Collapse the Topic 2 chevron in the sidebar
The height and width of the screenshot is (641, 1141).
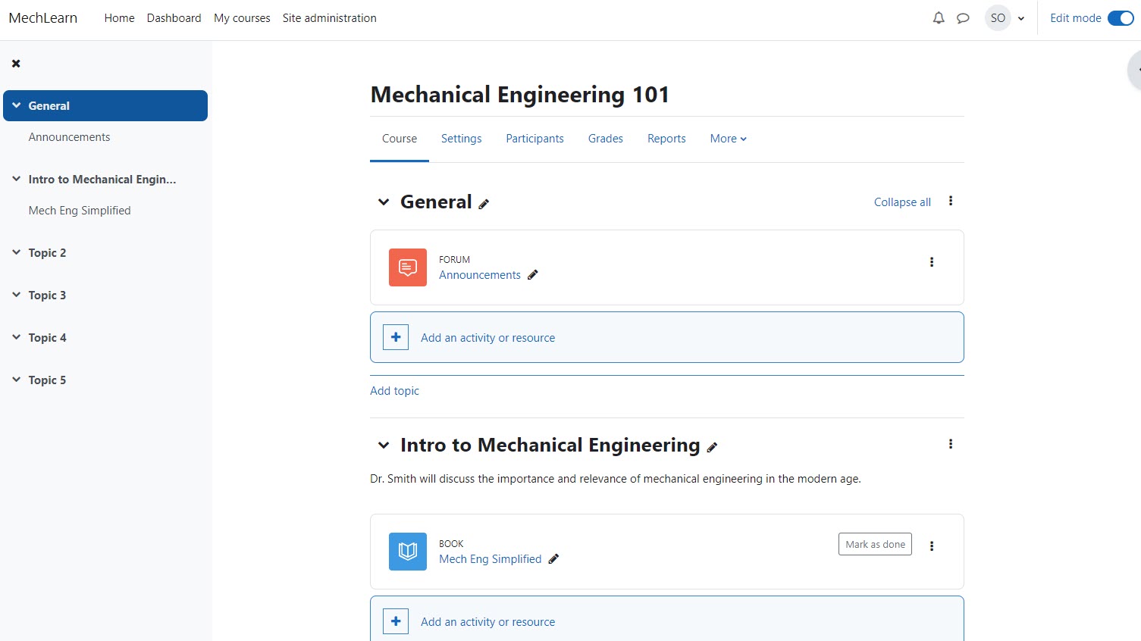pos(16,252)
